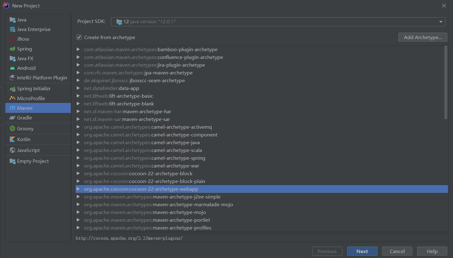Expand jira-plugin-archetype node
Screen dimensions: 453x258
(x=78, y=65)
